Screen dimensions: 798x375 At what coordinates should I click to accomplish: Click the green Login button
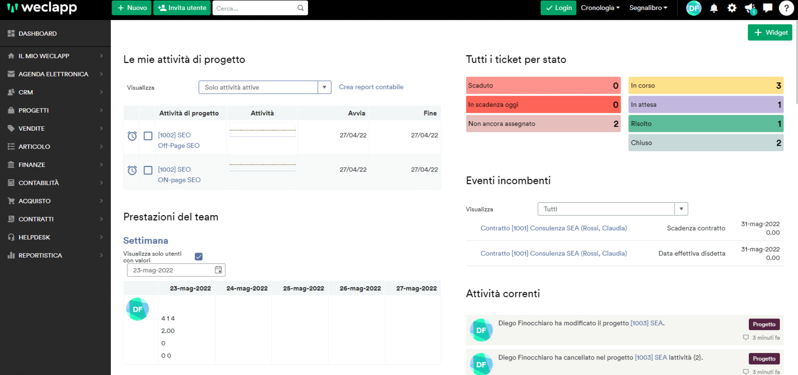558,8
